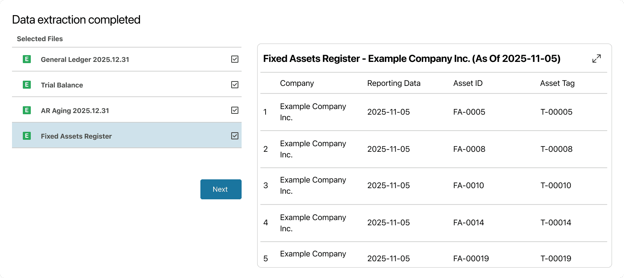
Task: Click the Asset Tag column header
Action: coord(557,83)
